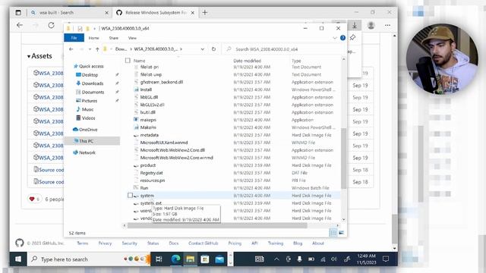Open the Contact GitHub footer link
The height and width of the screenshot is (273, 486).
pyautogui.click(x=204, y=243)
